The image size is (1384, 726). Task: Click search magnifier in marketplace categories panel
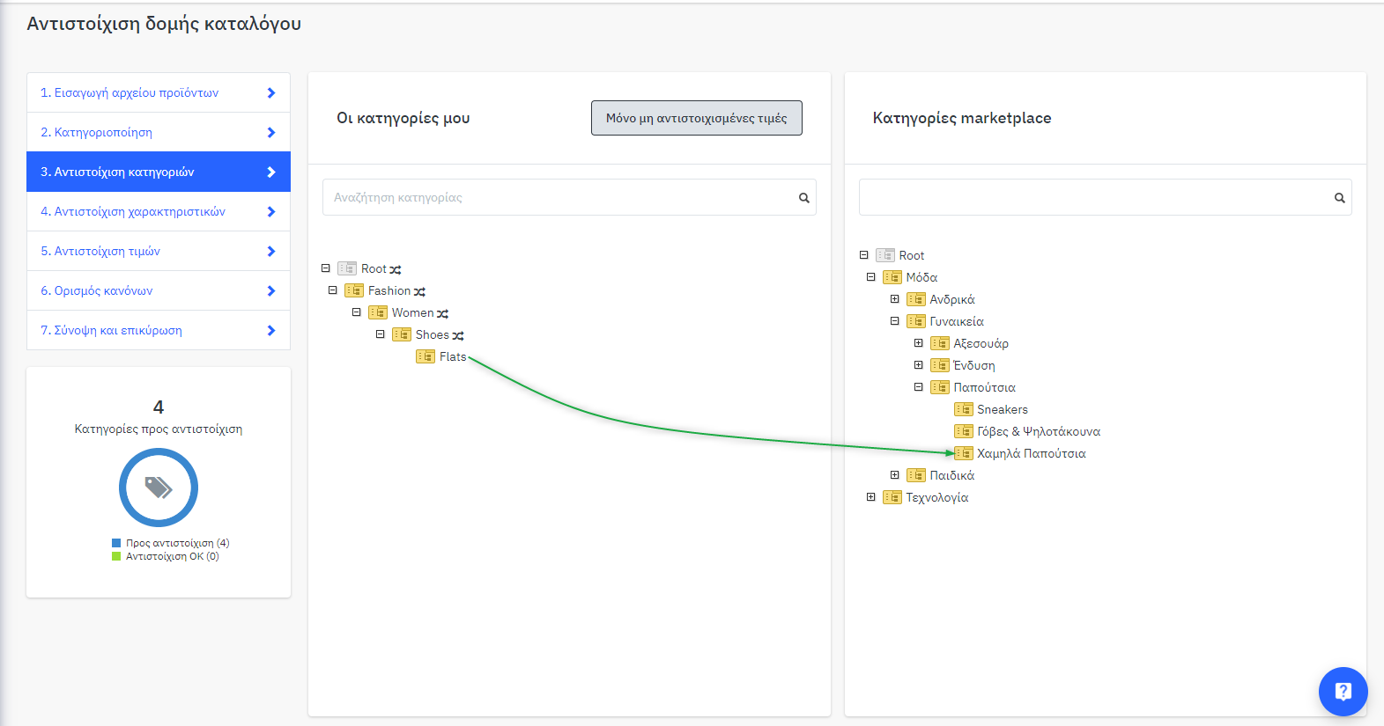pyautogui.click(x=1339, y=198)
